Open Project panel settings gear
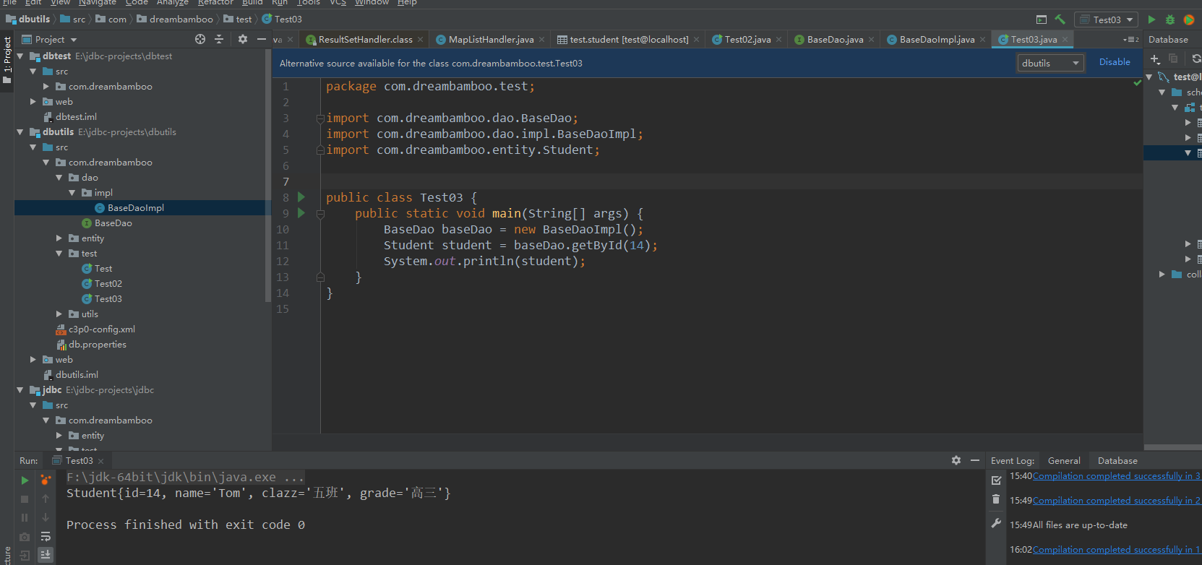 [243, 39]
